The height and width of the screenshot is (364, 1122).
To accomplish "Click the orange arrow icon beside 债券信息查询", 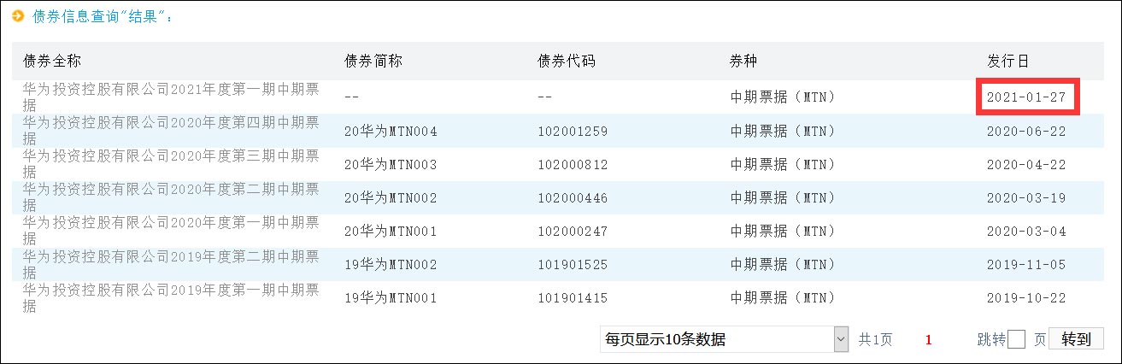I will tap(17, 16).
